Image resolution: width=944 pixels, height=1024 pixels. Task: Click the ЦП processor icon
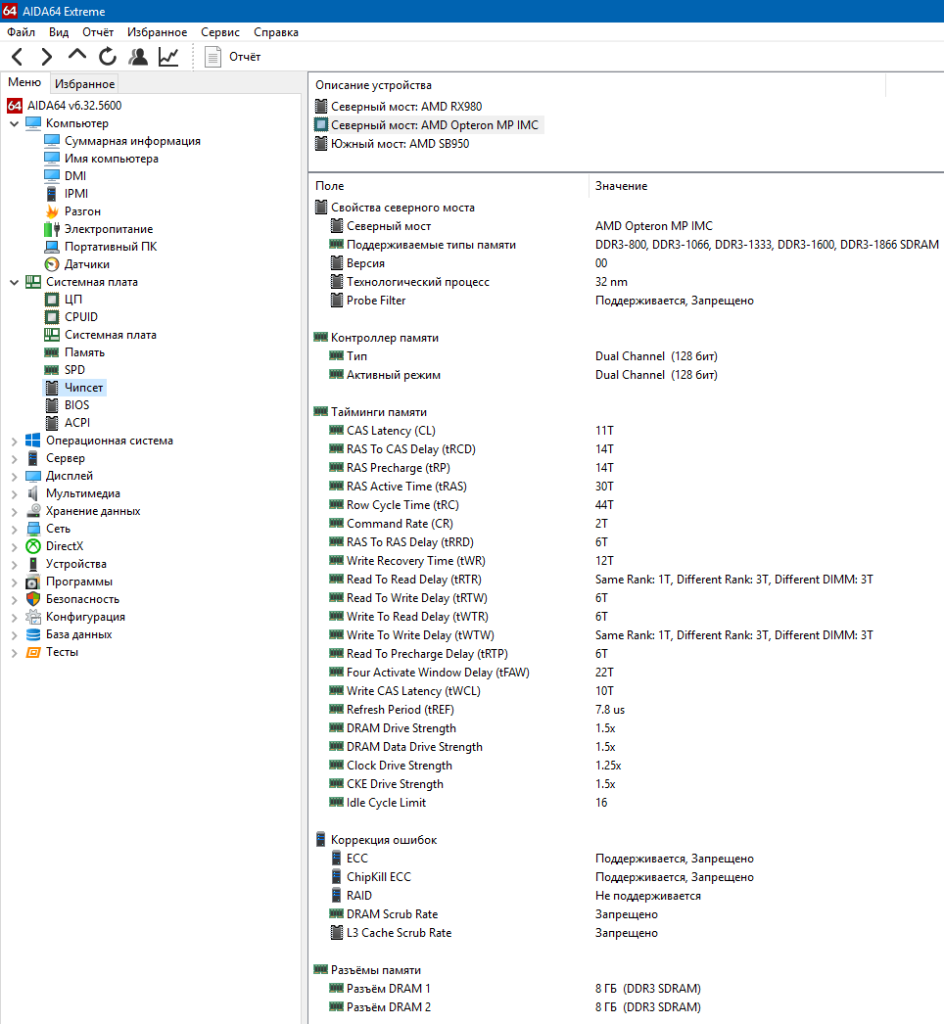tap(52, 300)
